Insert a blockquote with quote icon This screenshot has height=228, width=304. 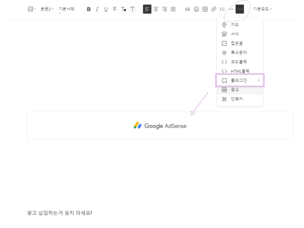[x=188, y=9]
